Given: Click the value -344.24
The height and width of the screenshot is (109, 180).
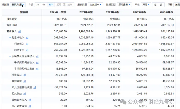Looking at the screenshot, I should tap(89, 106).
